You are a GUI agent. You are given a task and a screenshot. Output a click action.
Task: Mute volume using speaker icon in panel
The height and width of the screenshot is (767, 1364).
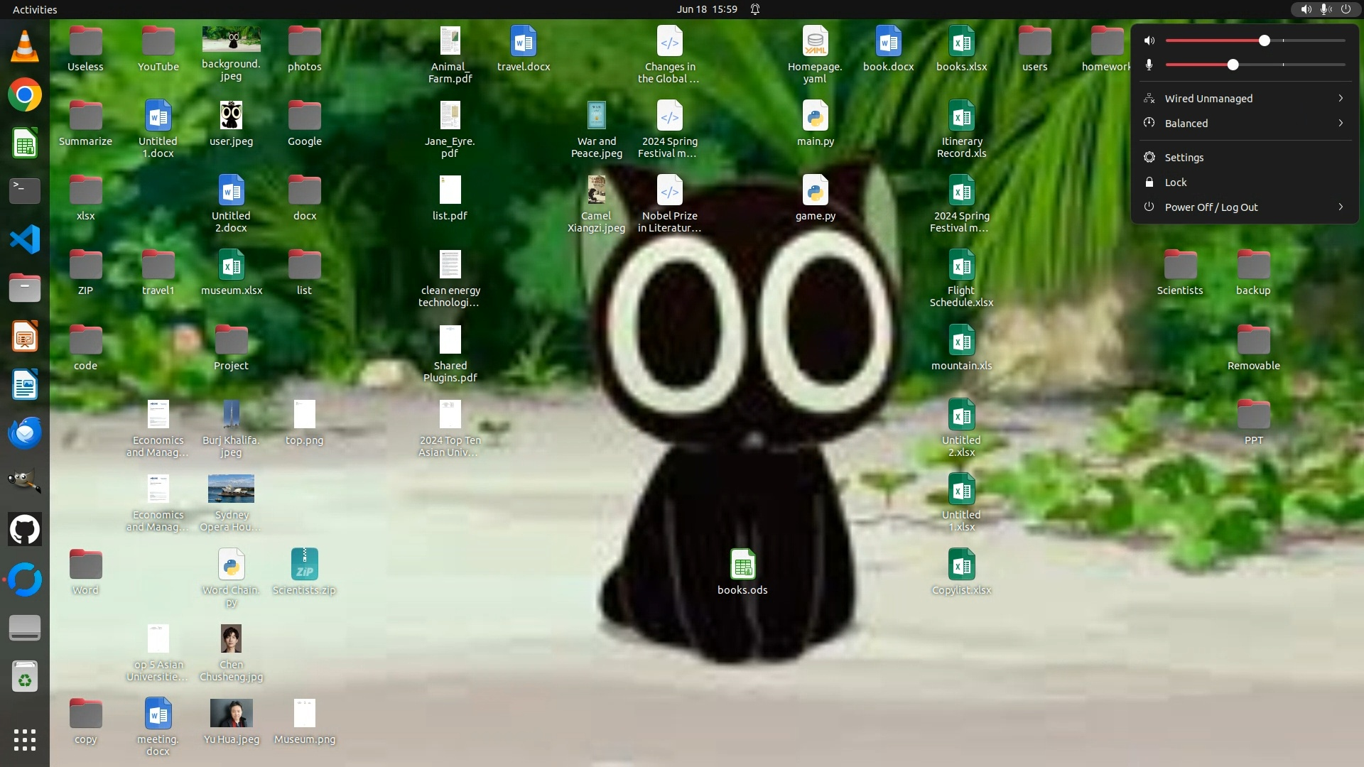(x=1149, y=40)
